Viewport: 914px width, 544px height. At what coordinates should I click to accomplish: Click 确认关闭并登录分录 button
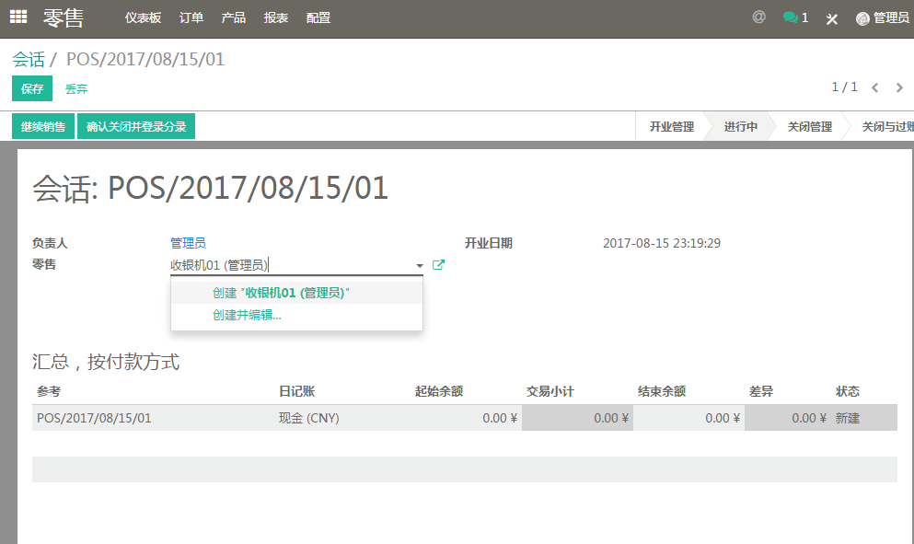[136, 127]
